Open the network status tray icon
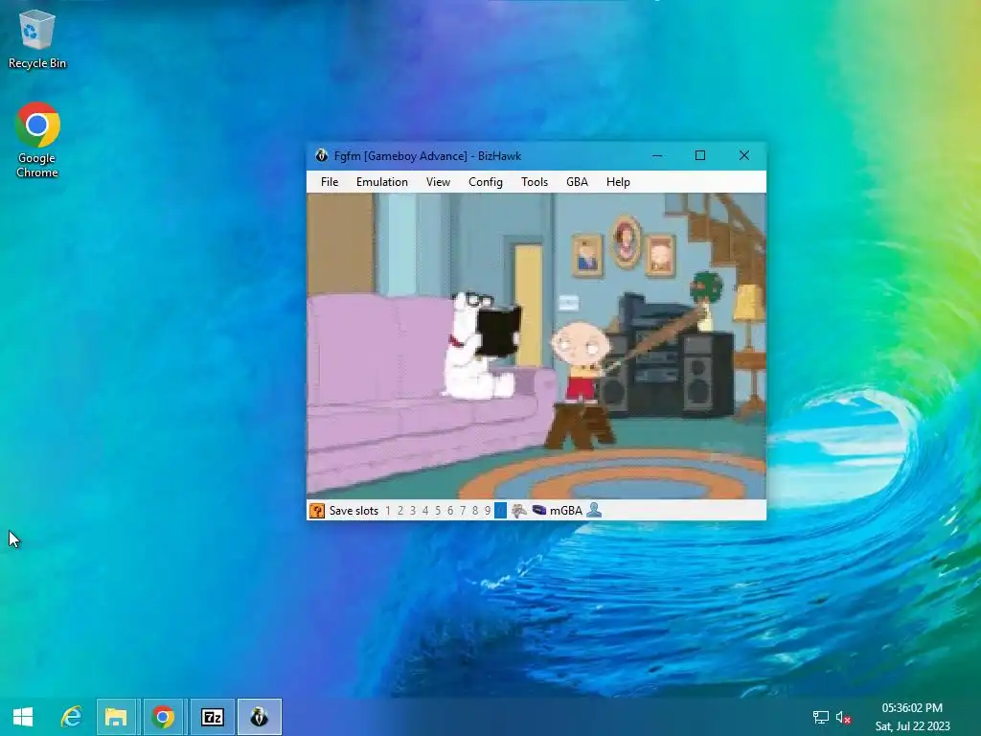 pos(820,717)
